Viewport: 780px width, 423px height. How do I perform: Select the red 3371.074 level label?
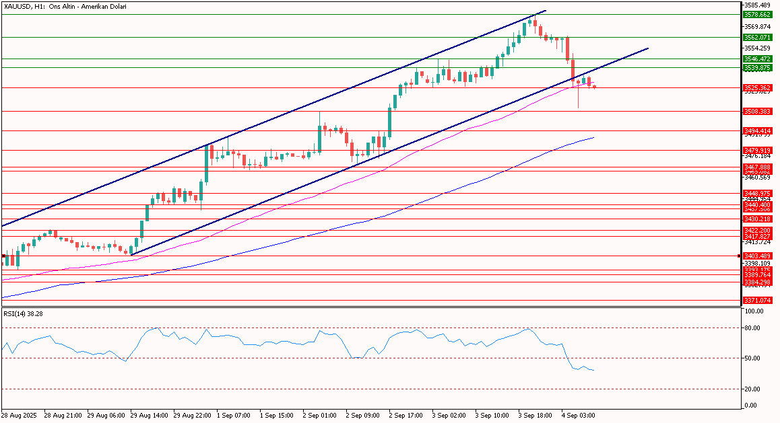758,301
